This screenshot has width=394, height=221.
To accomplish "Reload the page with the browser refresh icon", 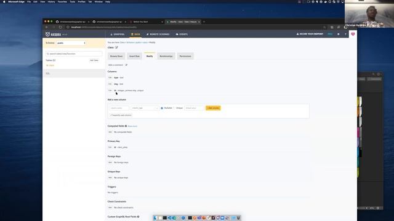I will [x=60, y=27].
